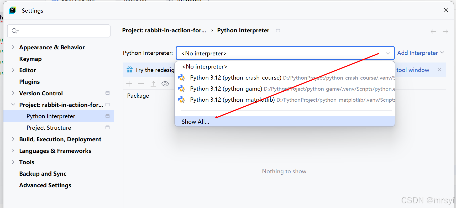Expand Appearance & Behavior section
The image size is (456, 208).
pos(13,47)
